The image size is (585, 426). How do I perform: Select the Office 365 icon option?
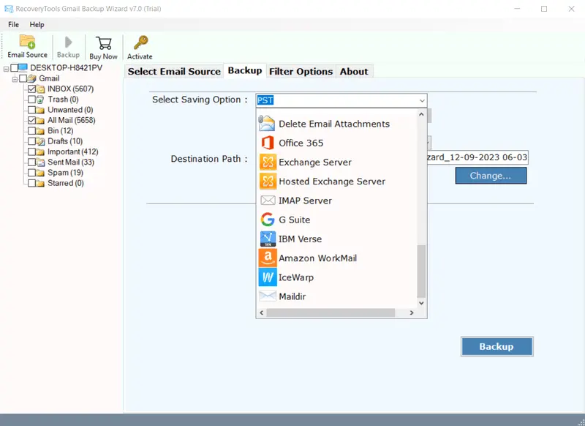[x=267, y=143]
